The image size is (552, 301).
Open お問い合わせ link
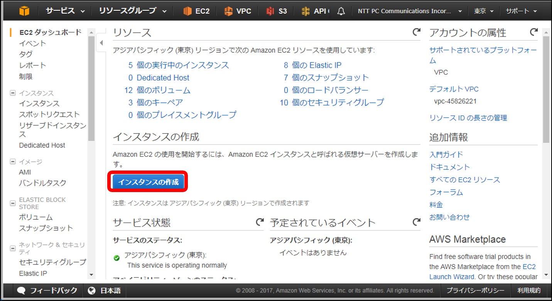pyautogui.click(x=450, y=217)
